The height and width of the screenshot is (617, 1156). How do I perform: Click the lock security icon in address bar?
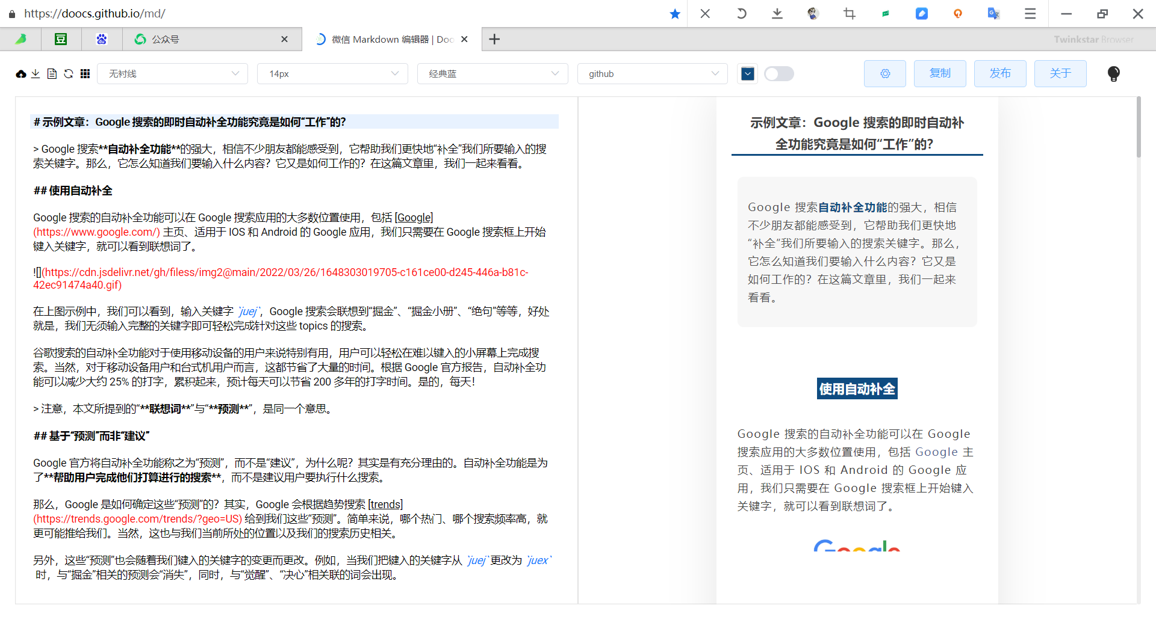pos(12,13)
